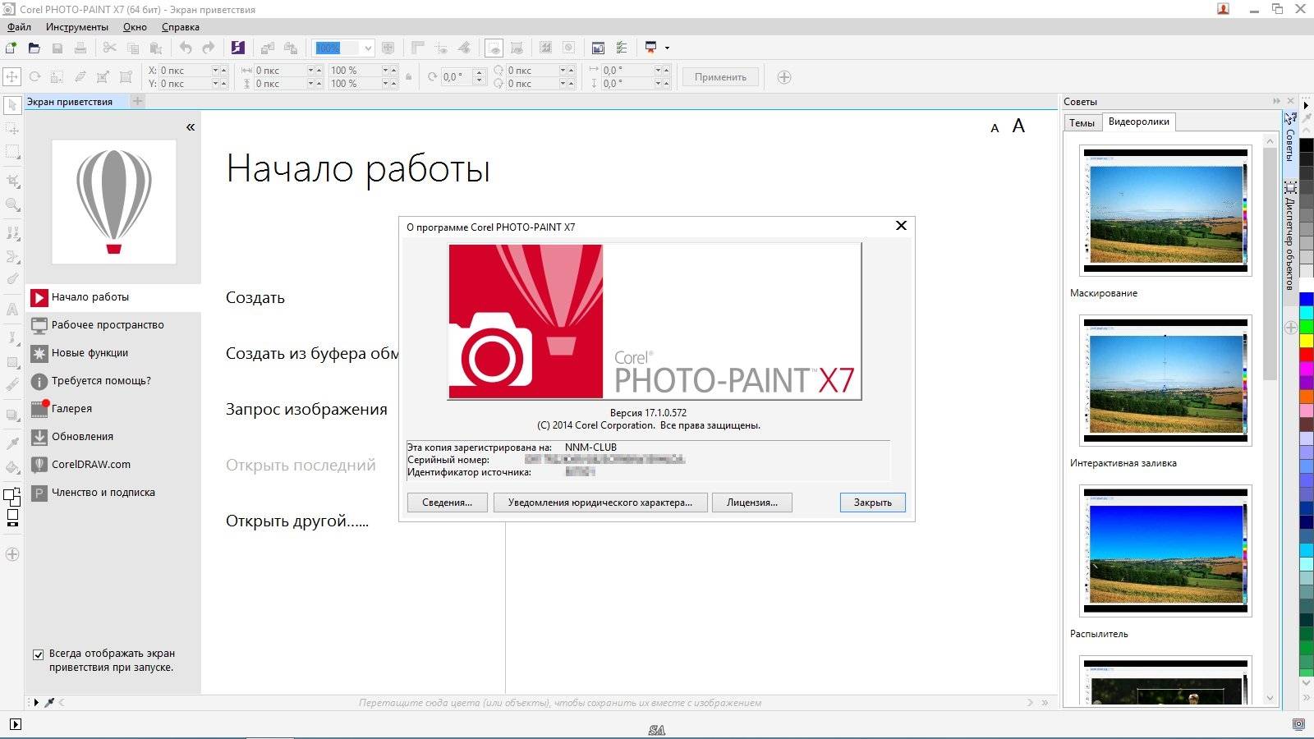Expand the docker flyout arrow at top right
Screen dimensions: 1314x739
(x=1306, y=105)
